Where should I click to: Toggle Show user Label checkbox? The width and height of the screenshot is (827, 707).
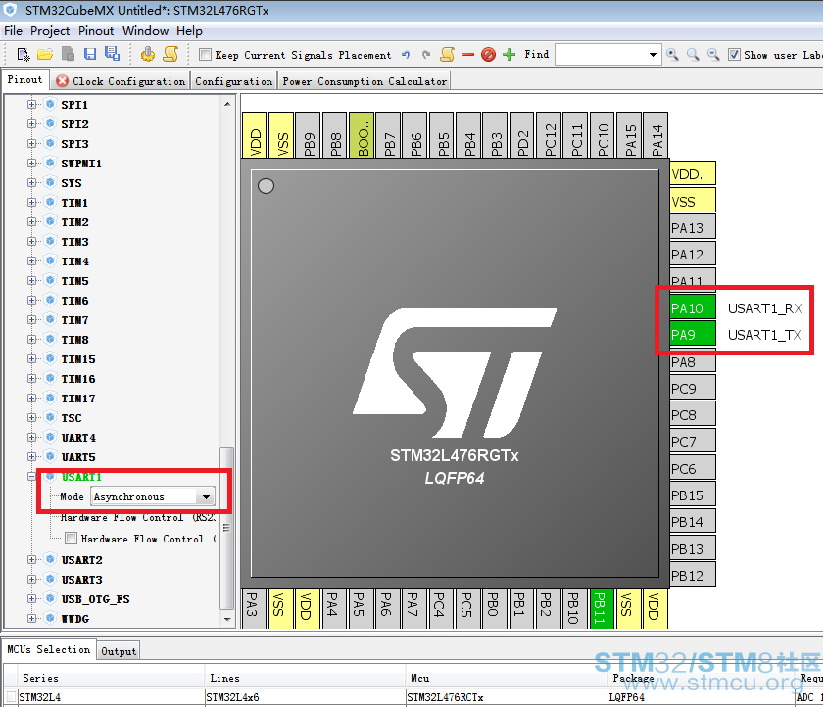tap(734, 54)
